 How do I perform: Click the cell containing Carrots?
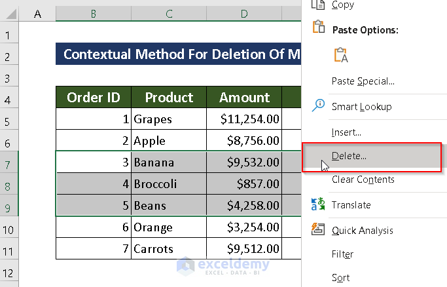point(169,249)
